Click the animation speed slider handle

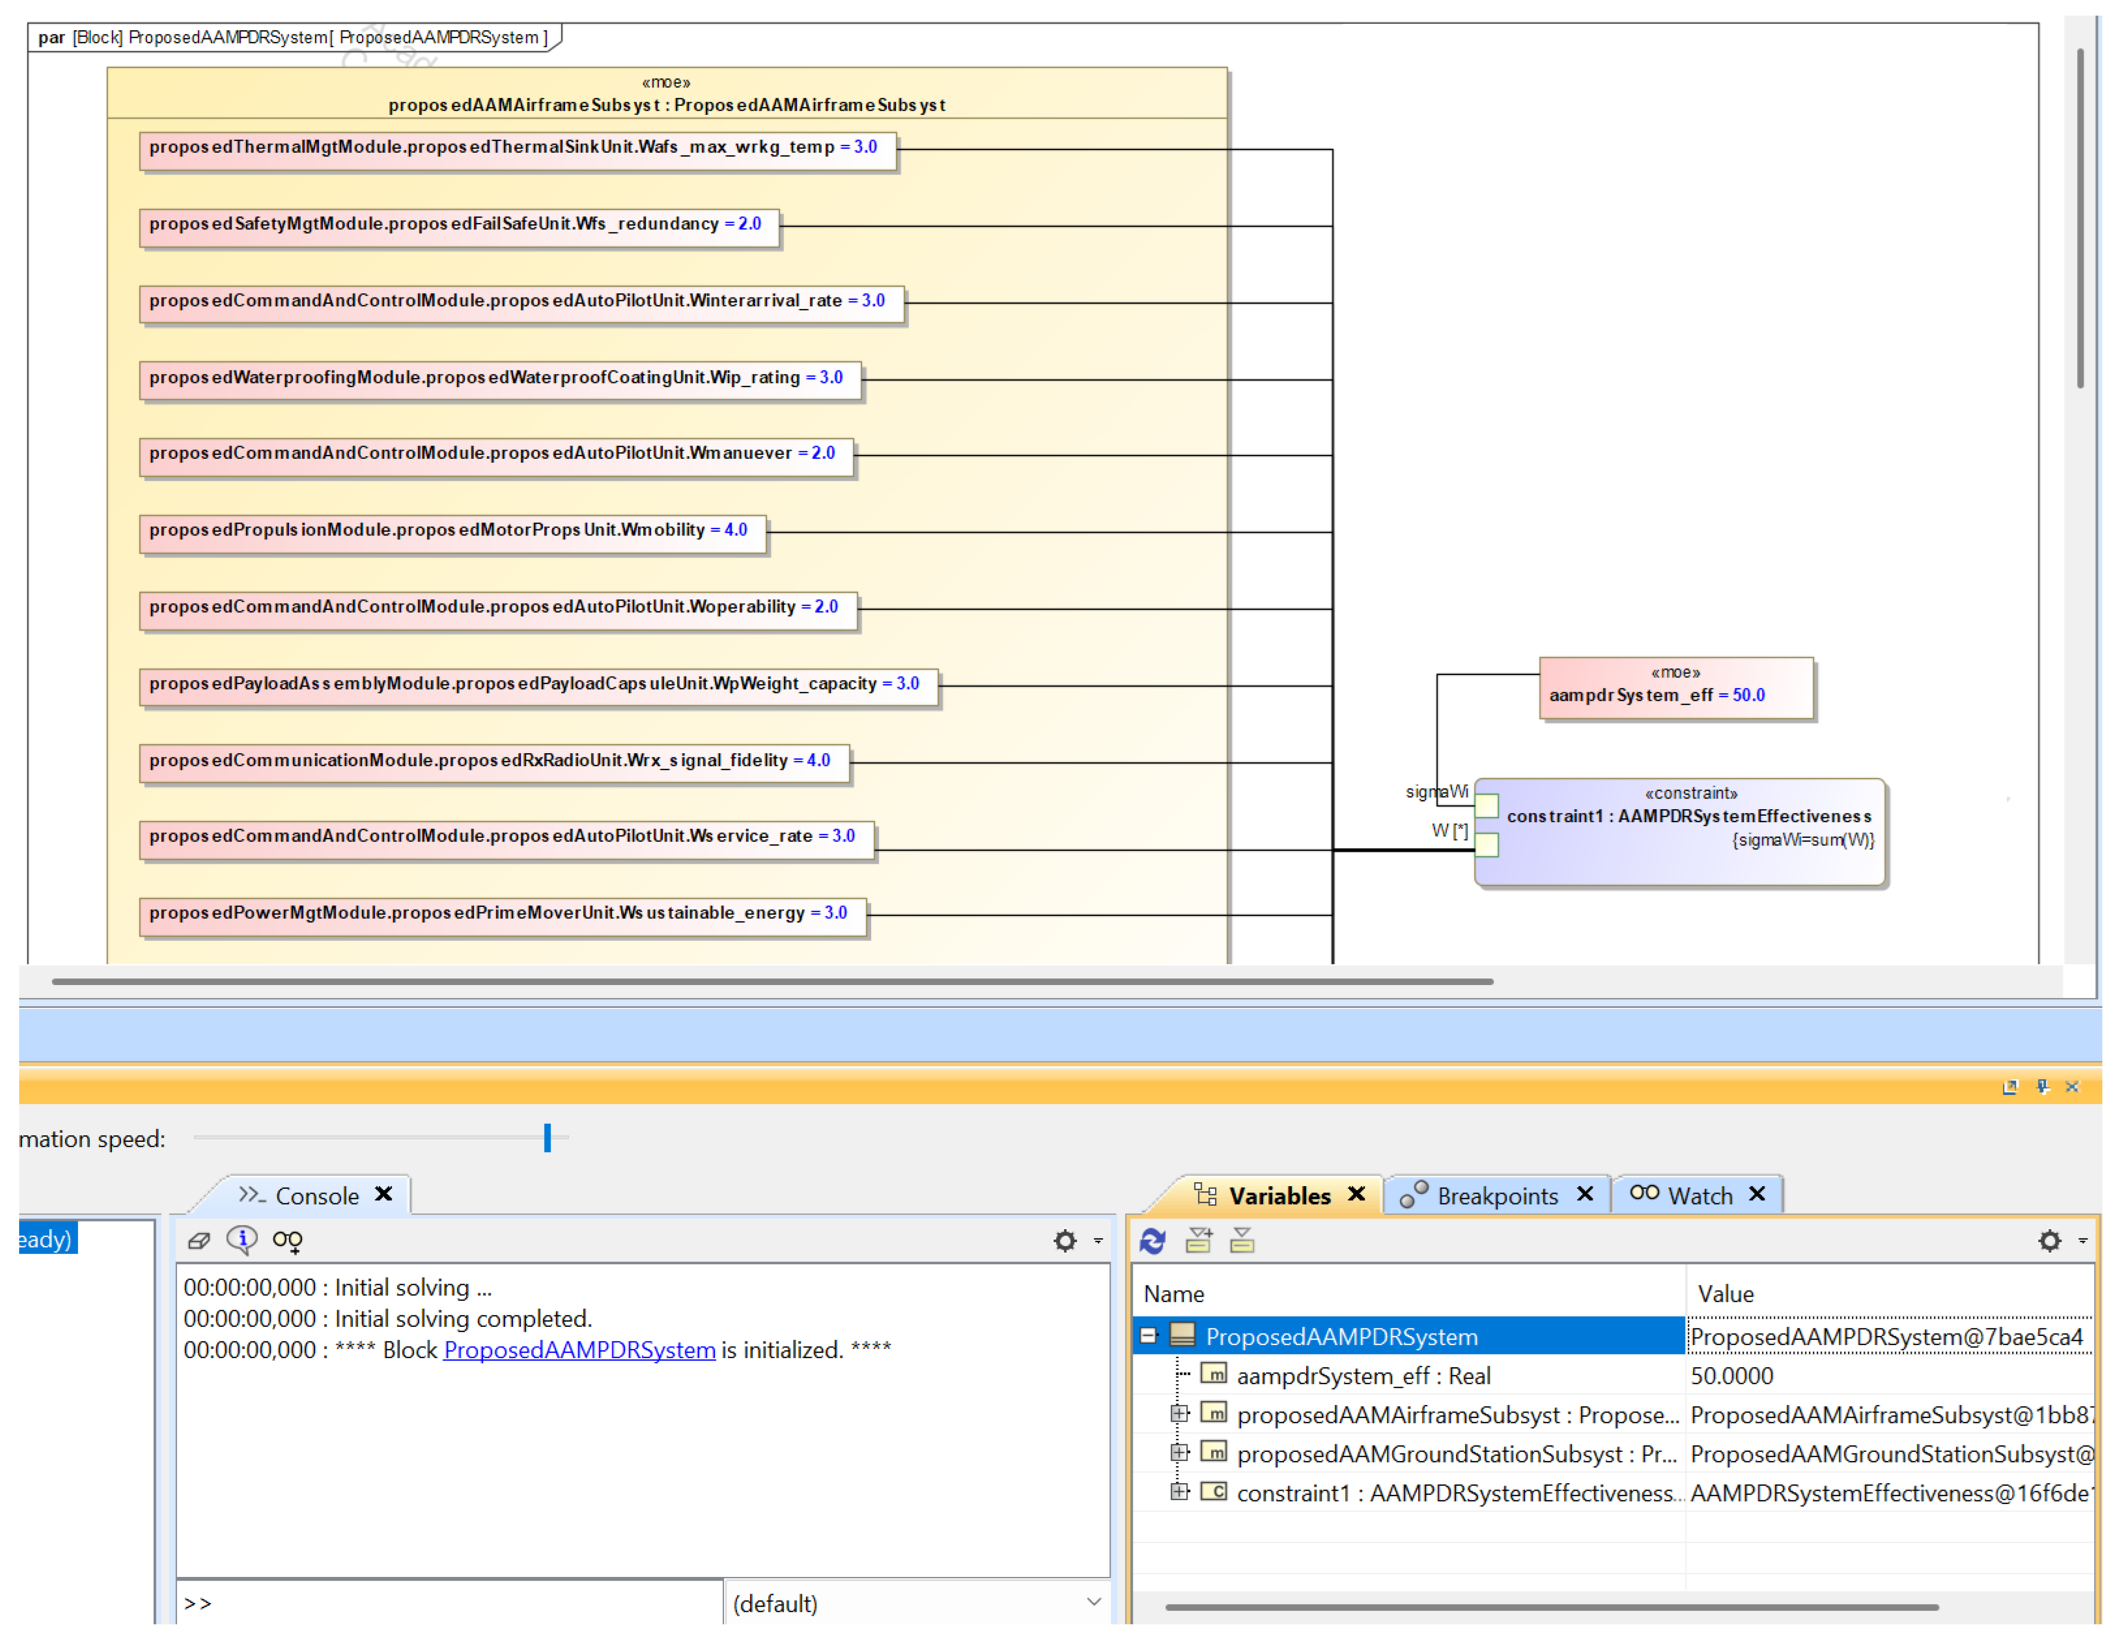(x=548, y=1138)
